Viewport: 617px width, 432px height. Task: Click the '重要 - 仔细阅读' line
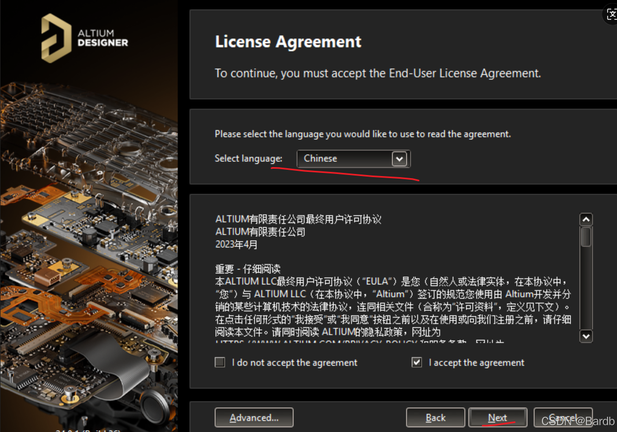(247, 269)
